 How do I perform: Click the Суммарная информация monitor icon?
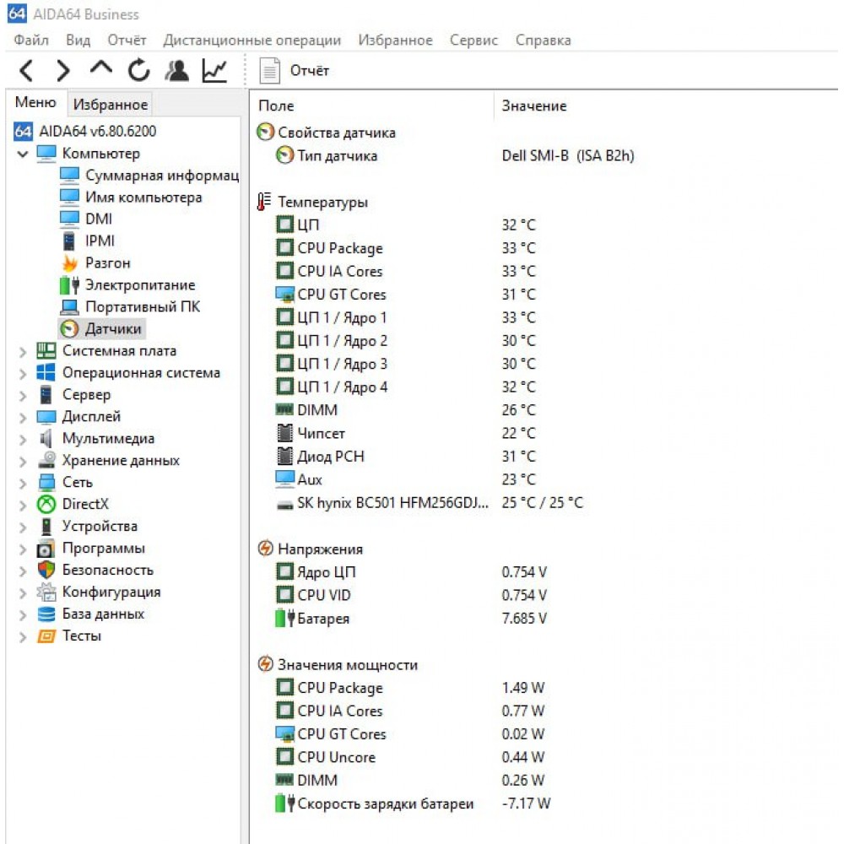click(x=69, y=176)
